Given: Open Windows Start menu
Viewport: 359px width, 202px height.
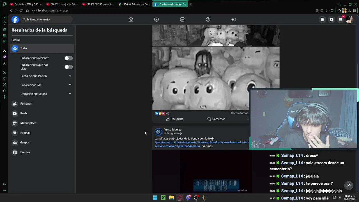Looking at the screenshot, I should 155,198.
